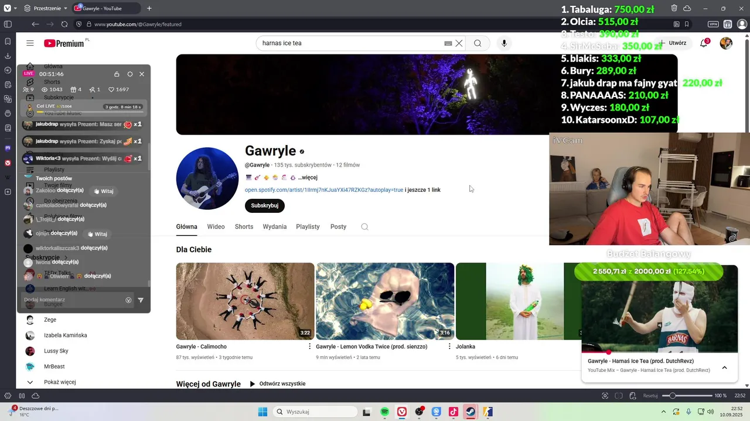
Task: Open the Notes side panel
Action: (8, 85)
